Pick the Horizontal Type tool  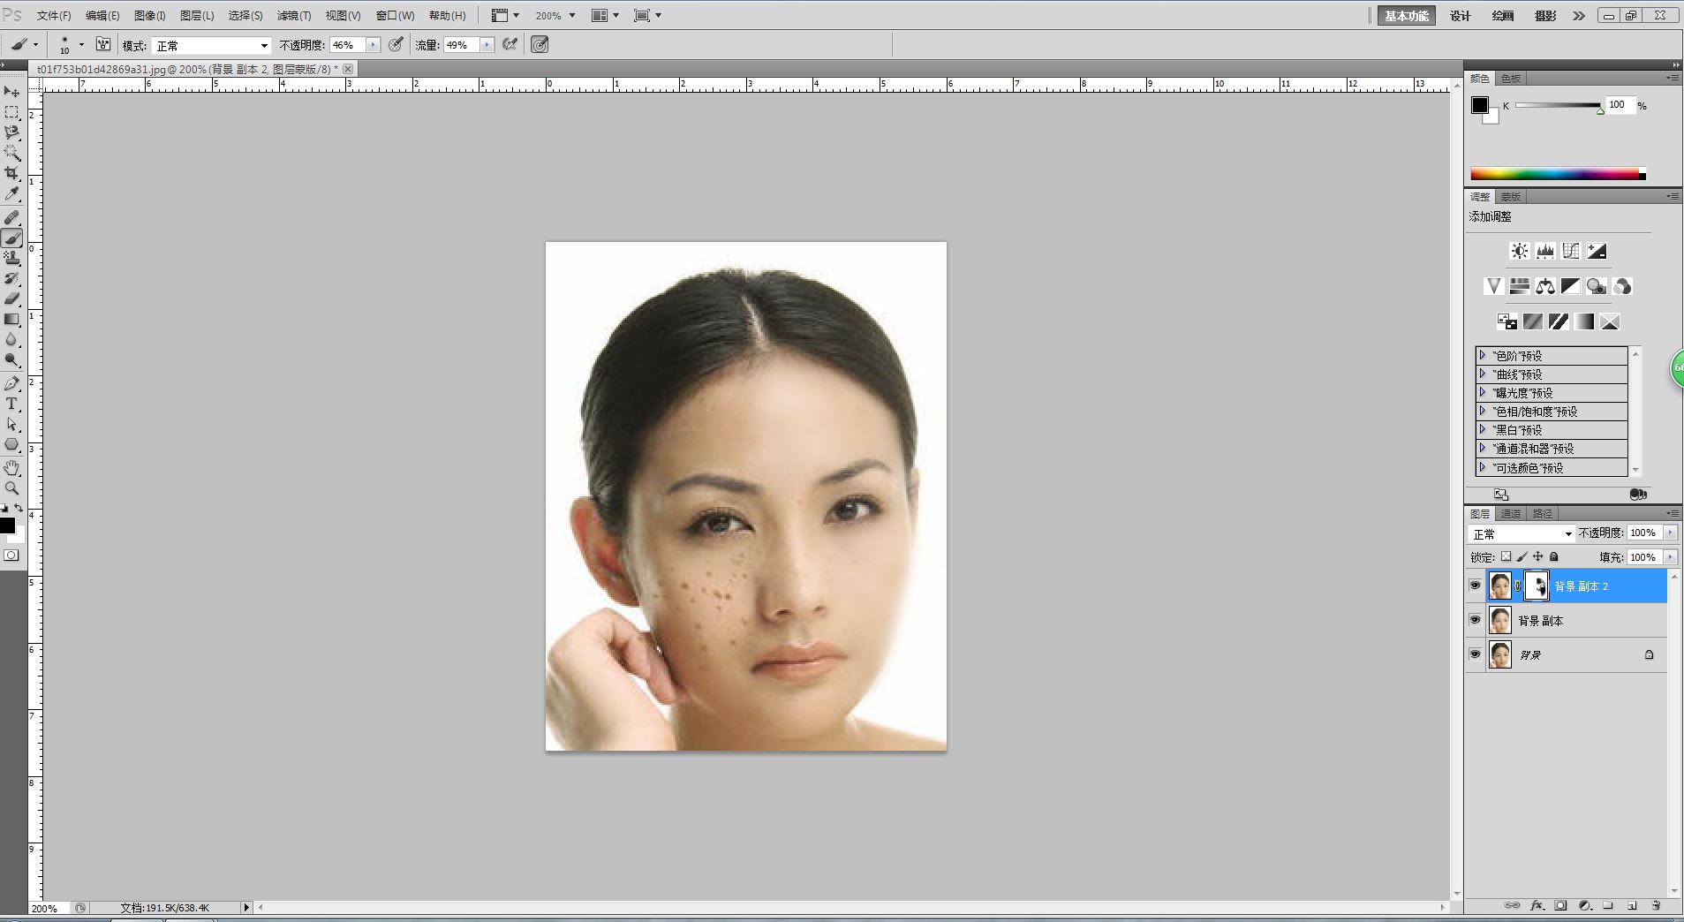(x=11, y=404)
